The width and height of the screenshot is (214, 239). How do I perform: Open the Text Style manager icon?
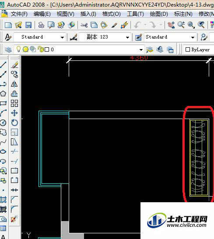coord(8,37)
